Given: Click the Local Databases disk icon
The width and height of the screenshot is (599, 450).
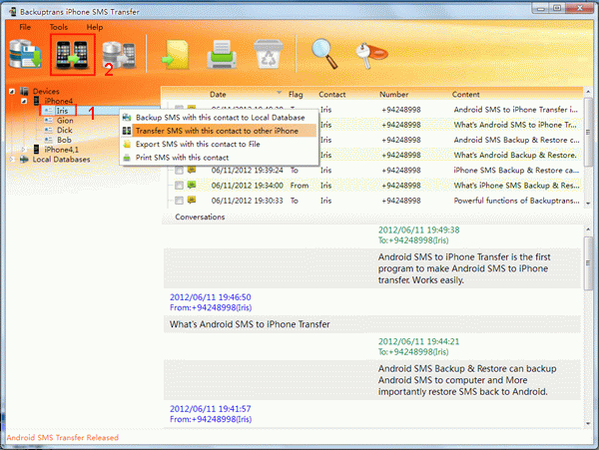Looking at the screenshot, I should coord(24,160).
